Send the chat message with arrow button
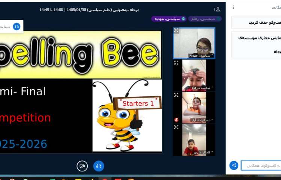This screenshot has height=180, width=281. [234, 165]
